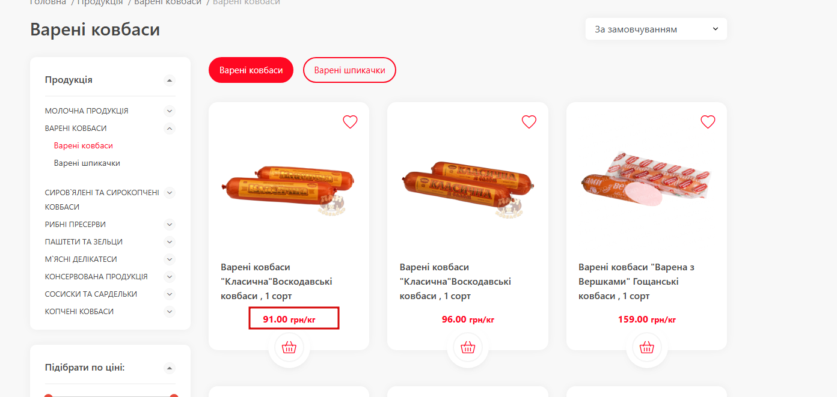Add first "Класична" sausage to favorites

[x=350, y=122]
